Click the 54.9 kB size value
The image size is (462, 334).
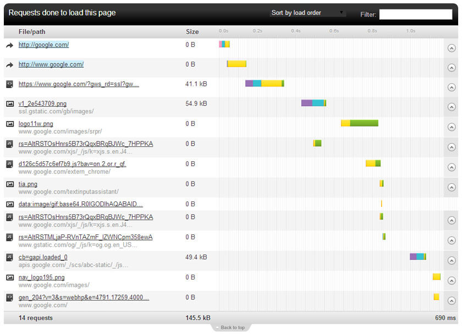click(x=196, y=103)
